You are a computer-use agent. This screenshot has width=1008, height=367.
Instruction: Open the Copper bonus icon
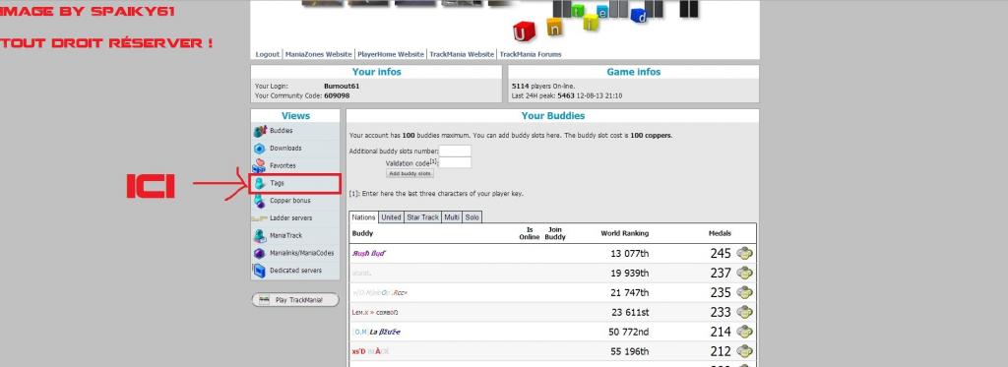click(259, 201)
